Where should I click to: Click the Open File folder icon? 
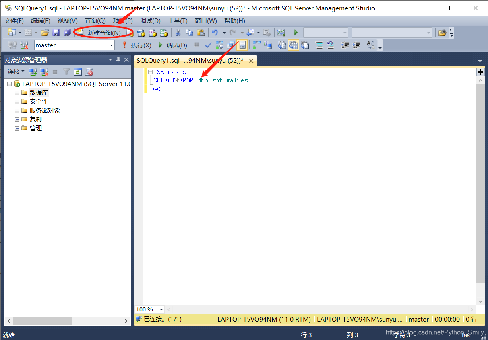tap(45, 33)
